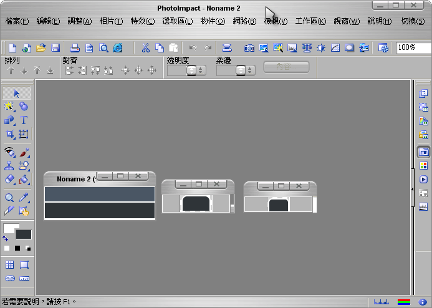Open the 物件(O) menu

pos(213,21)
